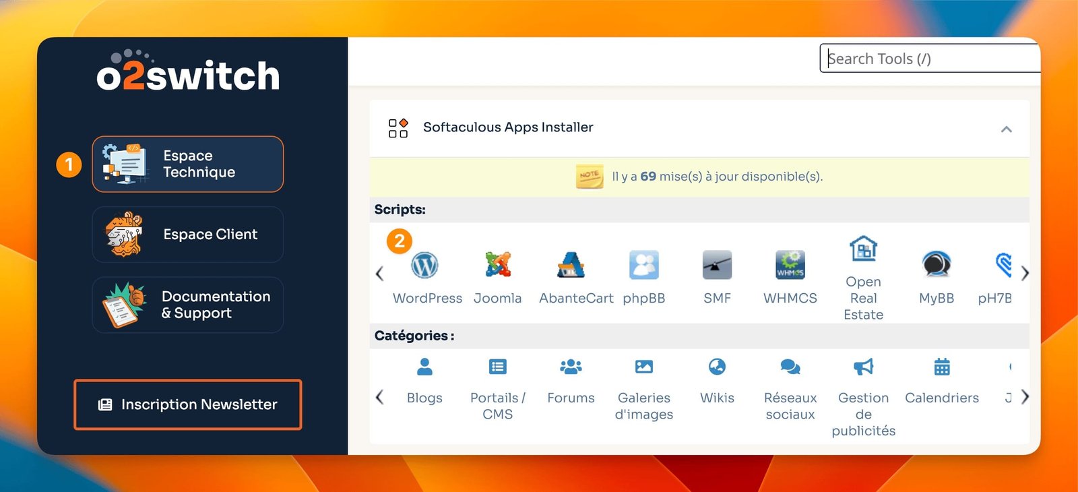The height and width of the screenshot is (492, 1078).
Task: Open the Espace Technique menu label
Action: coord(199,164)
